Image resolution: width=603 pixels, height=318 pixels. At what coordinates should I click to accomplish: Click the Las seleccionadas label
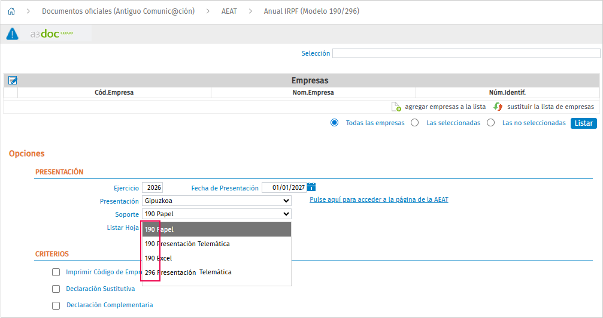pyautogui.click(x=453, y=123)
